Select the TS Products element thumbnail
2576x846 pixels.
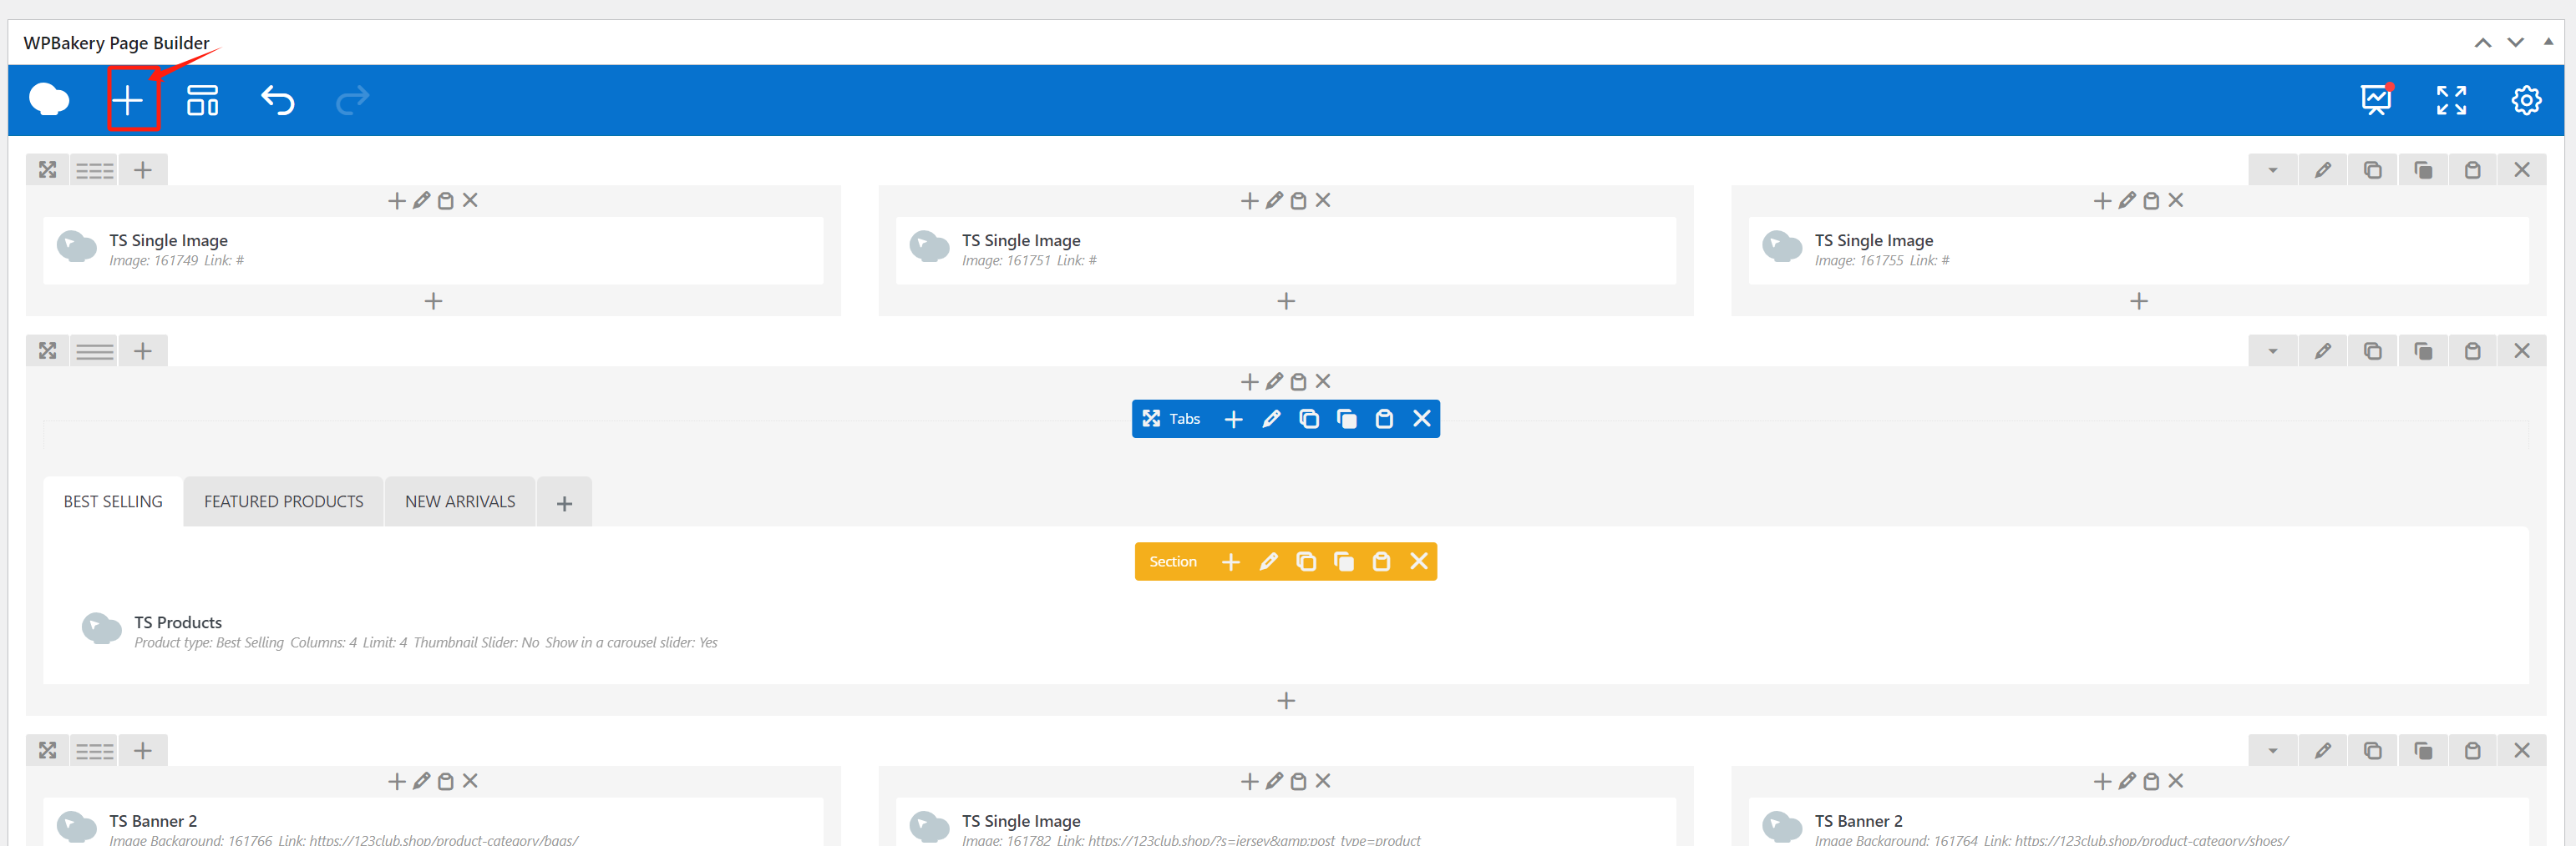(x=100, y=627)
